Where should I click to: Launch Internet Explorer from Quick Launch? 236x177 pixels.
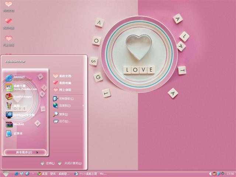click(x=16, y=174)
